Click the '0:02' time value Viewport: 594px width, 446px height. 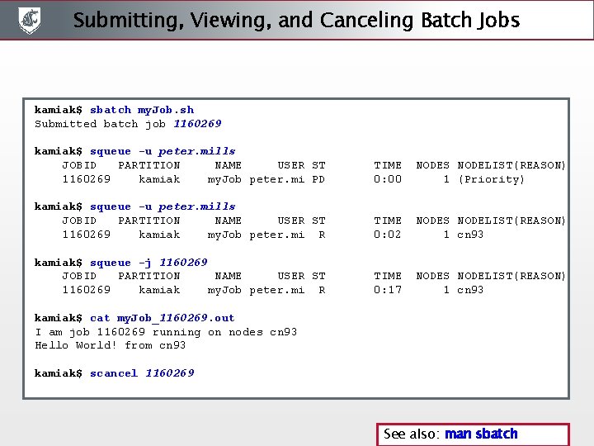388,235
